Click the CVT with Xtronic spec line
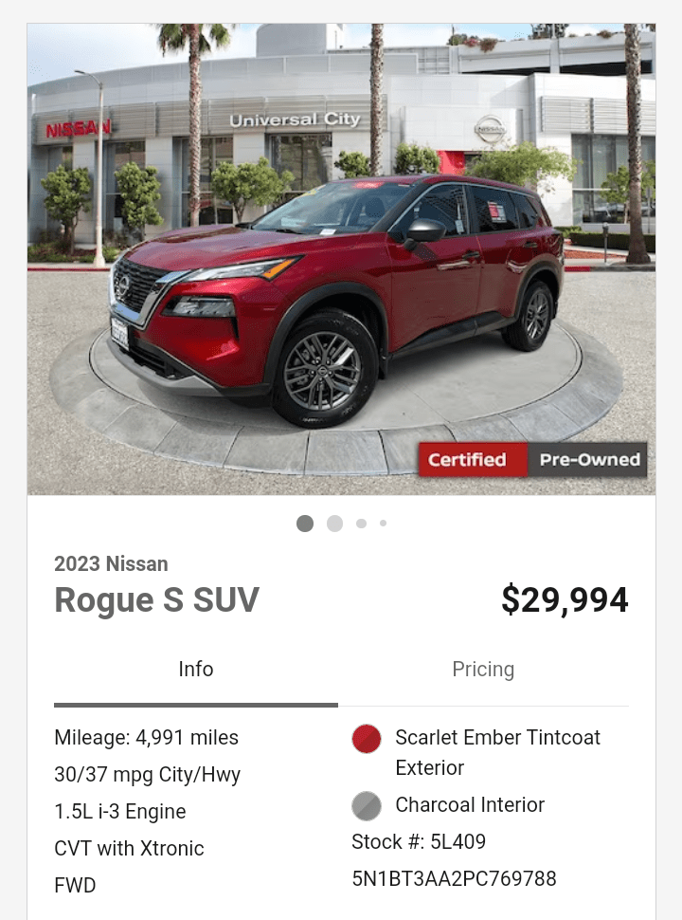 pyautogui.click(x=129, y=849)
